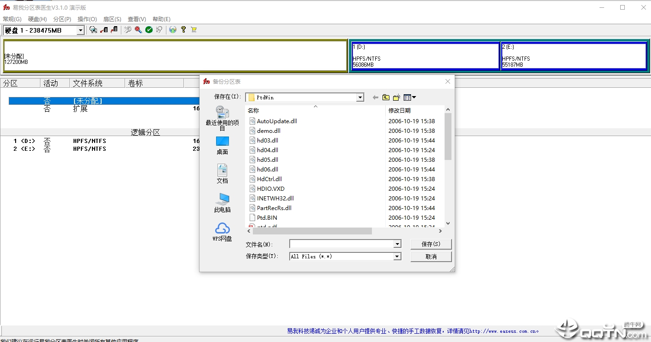The image size is (651, 342).
Task: Close the 备份分区表 dialog
Action: click(448, 81)
